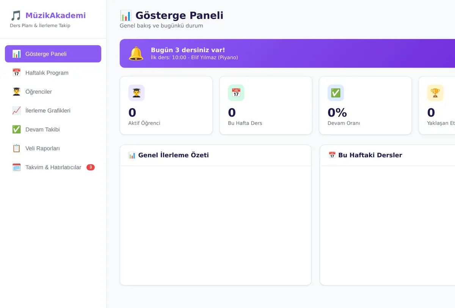This screenshot has width=455, height=308.
Task: Click the 'Genel İlerleme Özeti' panel title
Action: (x=173, y=155)
